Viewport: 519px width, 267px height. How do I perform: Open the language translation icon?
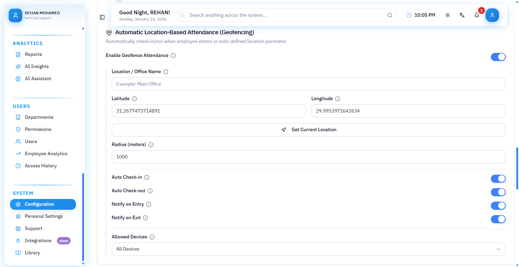click(x=462, y=15)
